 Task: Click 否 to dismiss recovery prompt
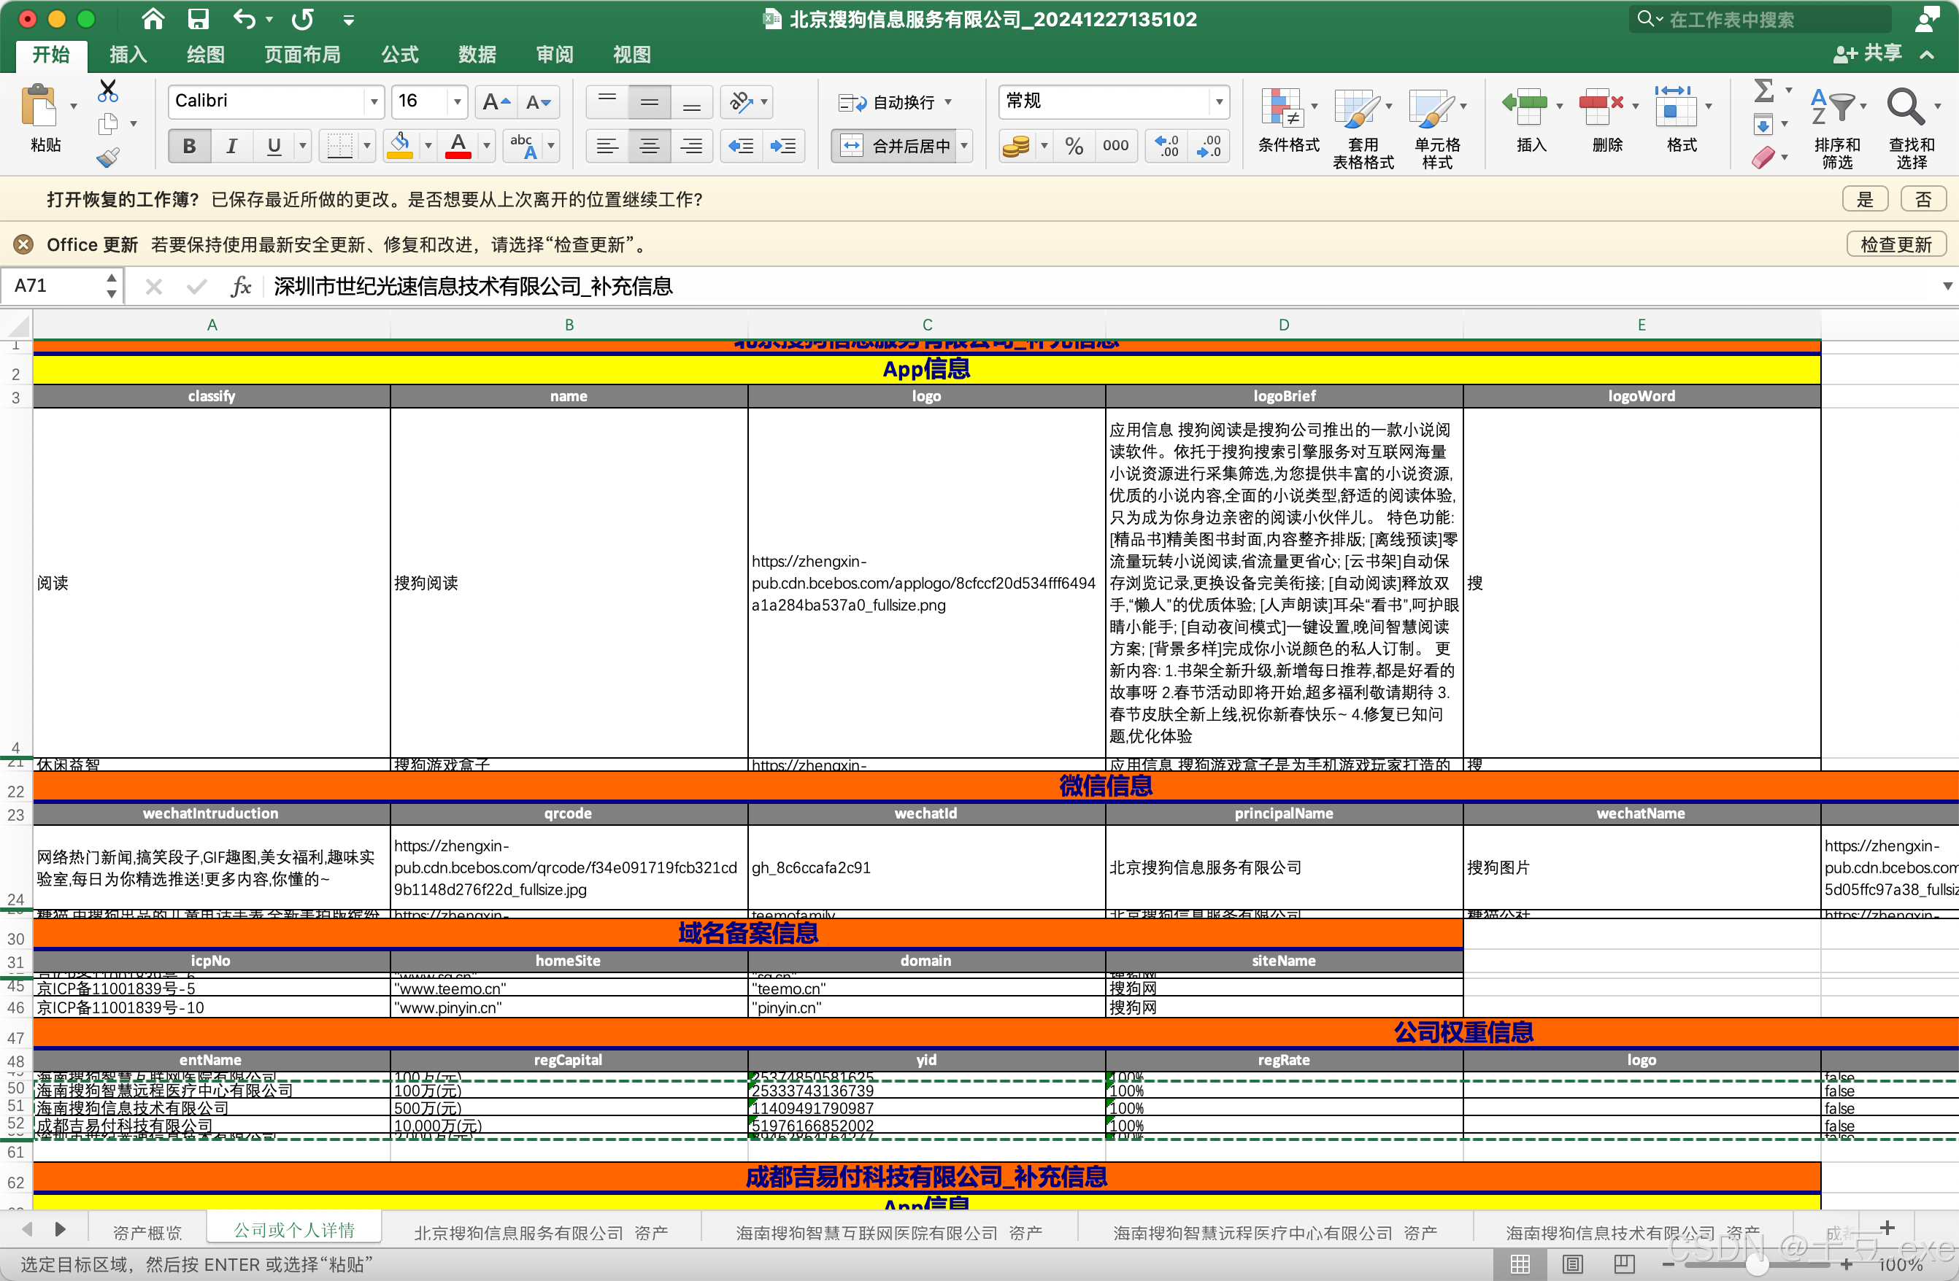[x=1924, y=199]
